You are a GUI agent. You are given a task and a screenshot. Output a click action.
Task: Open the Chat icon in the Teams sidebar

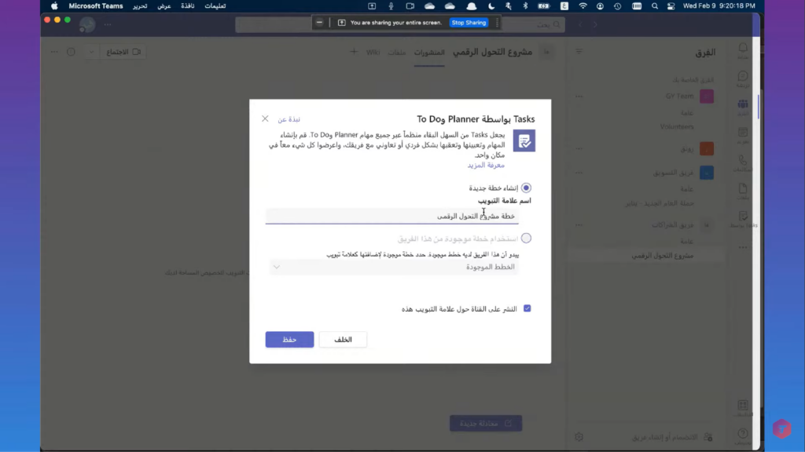pyautogui.click(x=743, y=76)
